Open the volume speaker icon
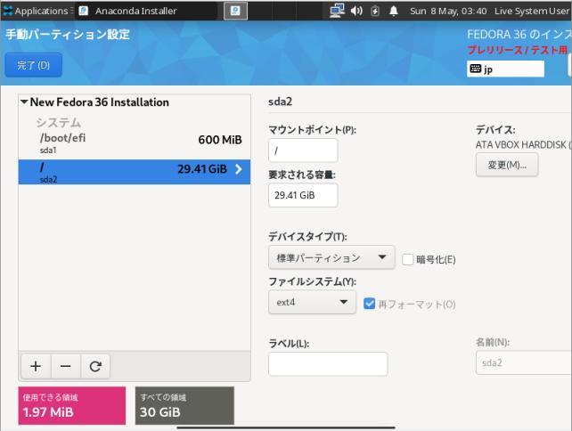The image size is (572, 431). pyautogui.click(x=356, y=11)
